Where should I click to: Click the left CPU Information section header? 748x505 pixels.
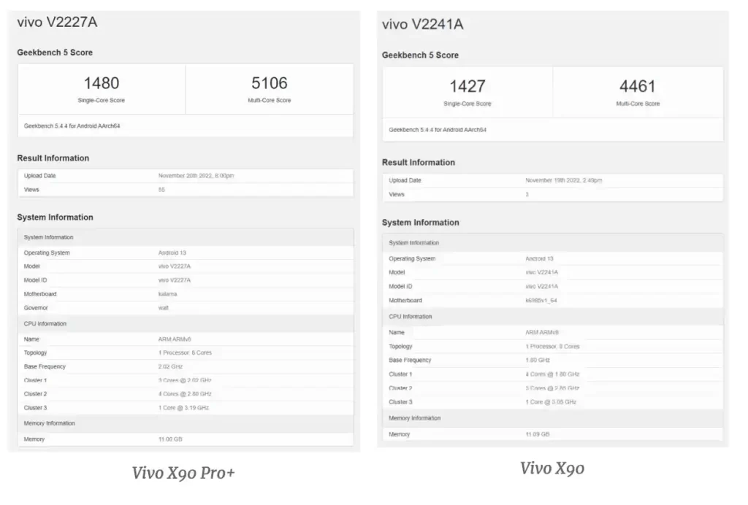[x=186, y=323]
